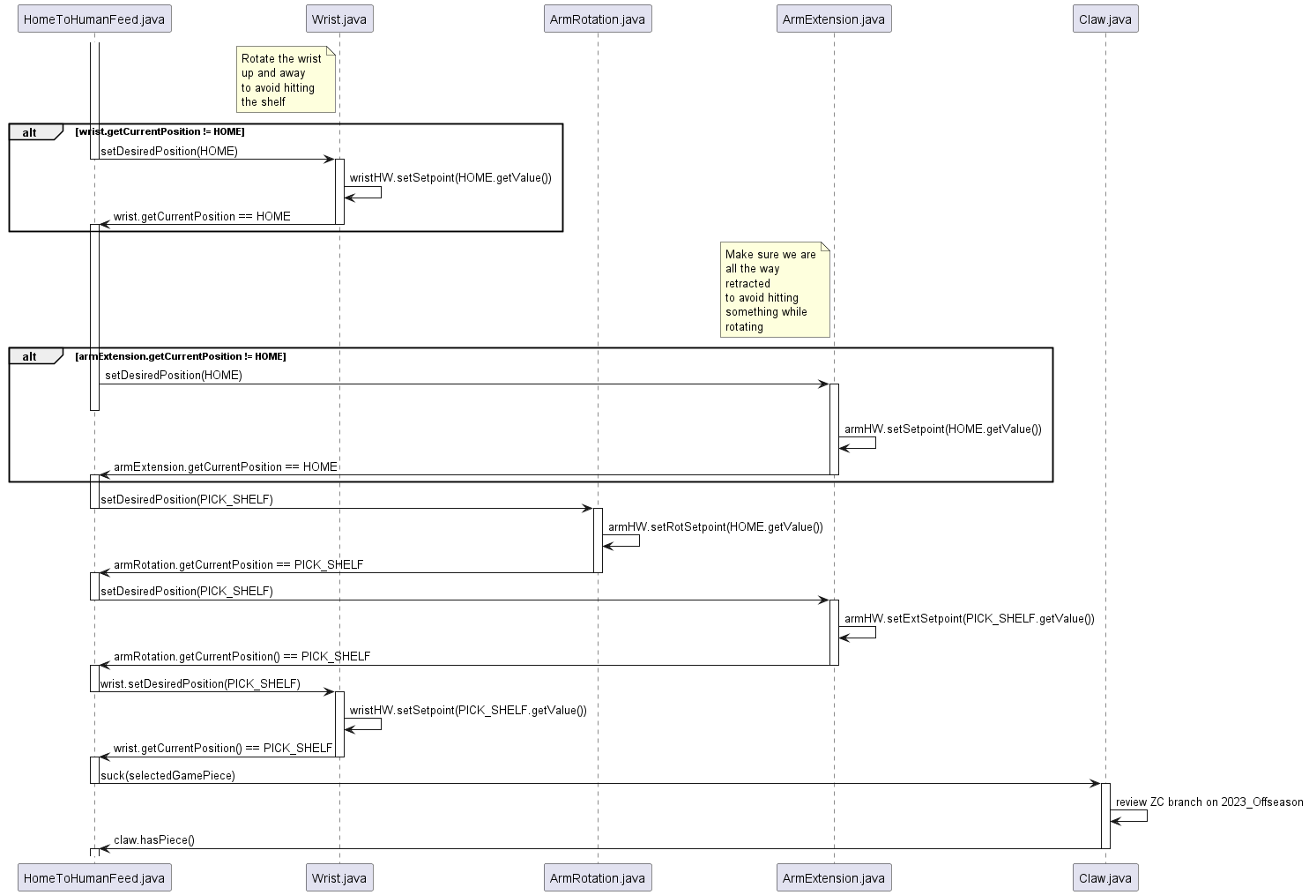Select the review ZC branch on 2023_Offseason note
The width and height of the screenshot is (1309, 895).
1209,802
